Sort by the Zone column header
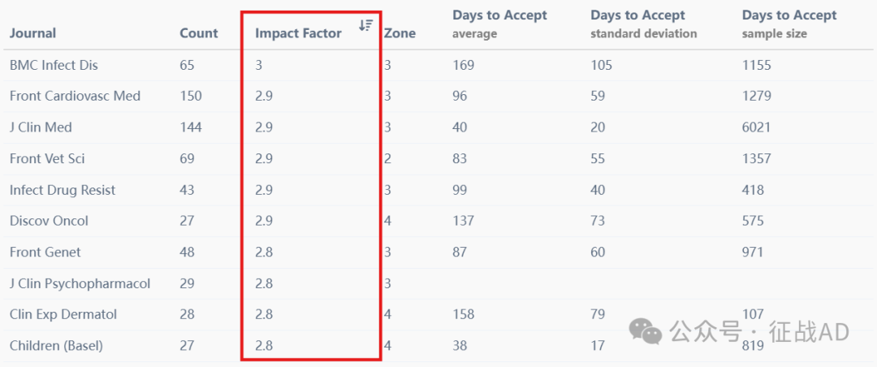This screenshot has height=367, width=877. (400, 33)
